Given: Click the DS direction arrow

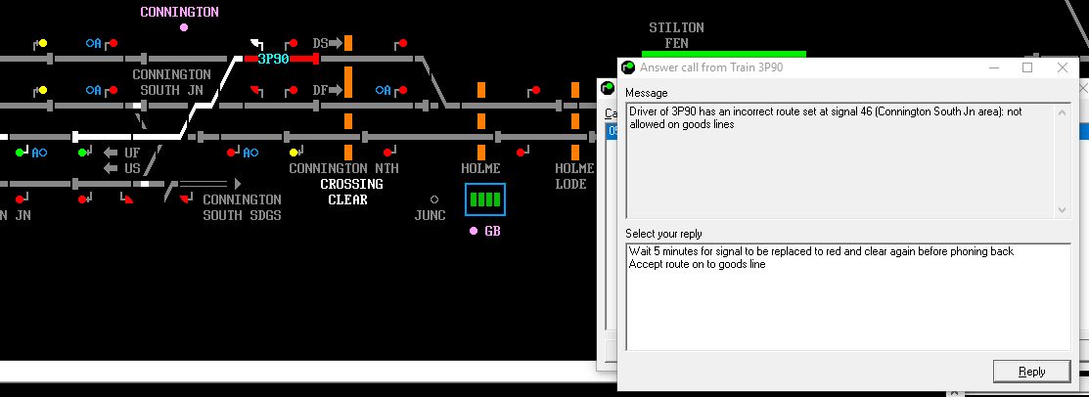Looking at the screenshot, I should point(337,43).
